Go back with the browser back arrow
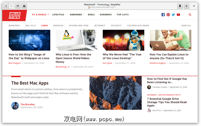The height and width of the screenshot is (126, 201). coord(6,6)
